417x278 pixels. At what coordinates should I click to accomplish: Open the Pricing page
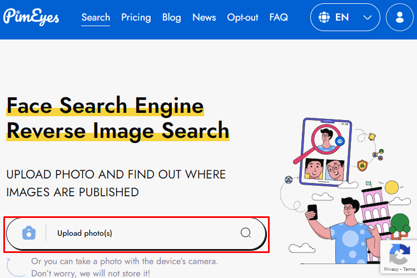[136, 17]
